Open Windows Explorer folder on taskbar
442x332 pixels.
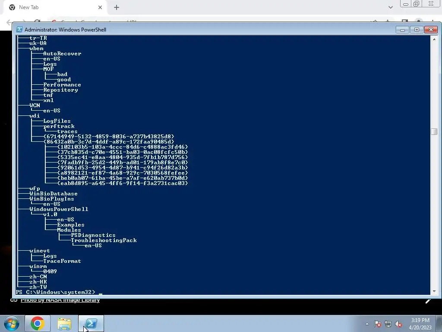point(64,323)
